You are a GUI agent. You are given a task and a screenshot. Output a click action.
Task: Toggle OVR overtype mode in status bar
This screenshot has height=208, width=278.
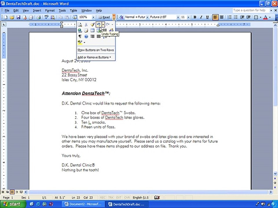(x=127, y=198)
